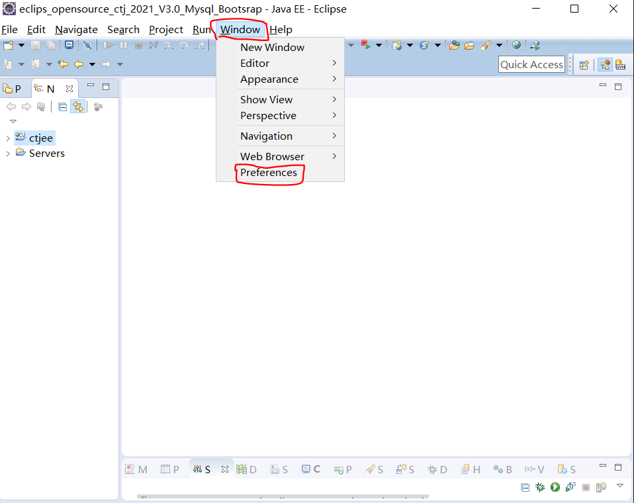
Task: Click the Open Web Browser globe icon
Action: tap(516, 45)
